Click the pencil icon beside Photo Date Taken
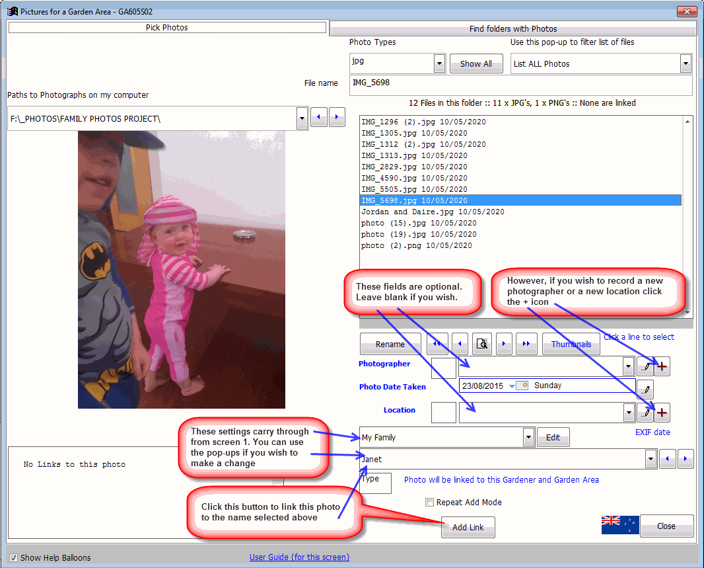 (x=645, y=389)
